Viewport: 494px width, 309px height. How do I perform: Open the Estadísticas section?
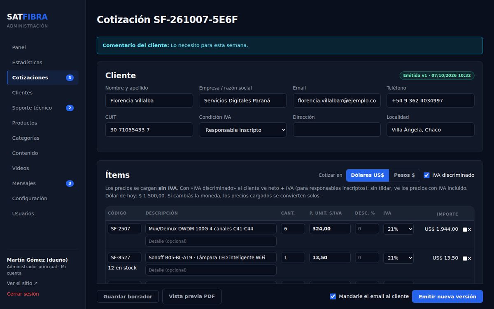pyautogui.click(x=43, y=63)
